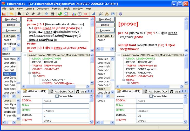This screenshot has width=190, height=131.
Task: Open the Dictionary menu
Action: 43,9
